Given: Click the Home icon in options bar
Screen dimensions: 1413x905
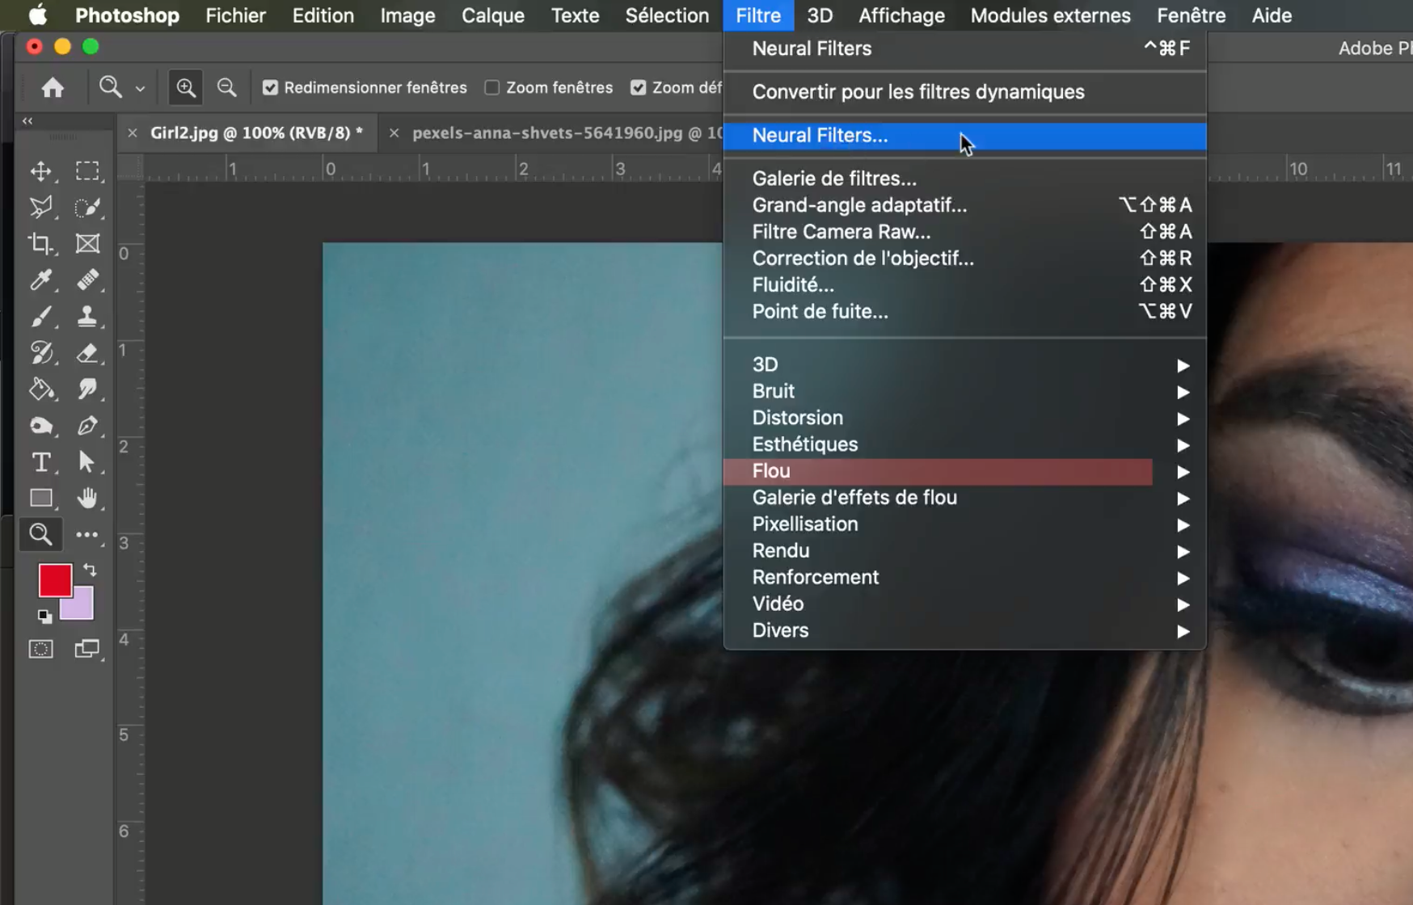Looking at the screenshot, I should 53,87.
